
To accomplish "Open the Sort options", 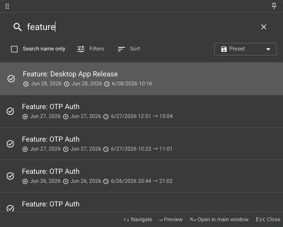I will point(129,49).
